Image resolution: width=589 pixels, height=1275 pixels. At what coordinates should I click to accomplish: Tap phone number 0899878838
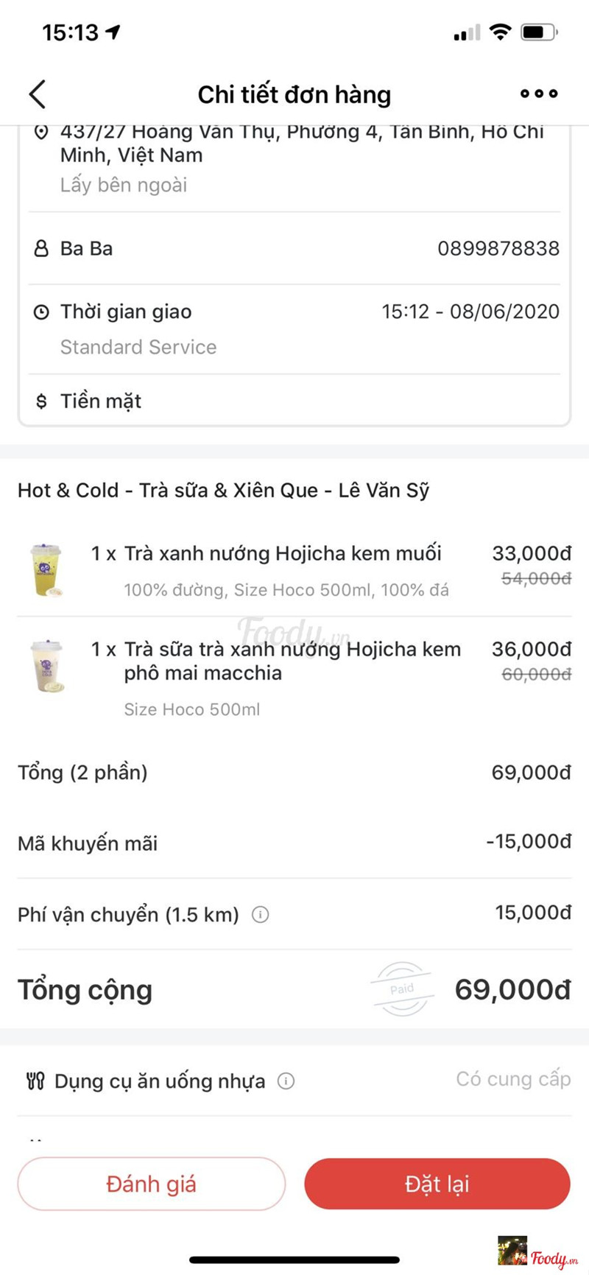(x=498, y=249)
